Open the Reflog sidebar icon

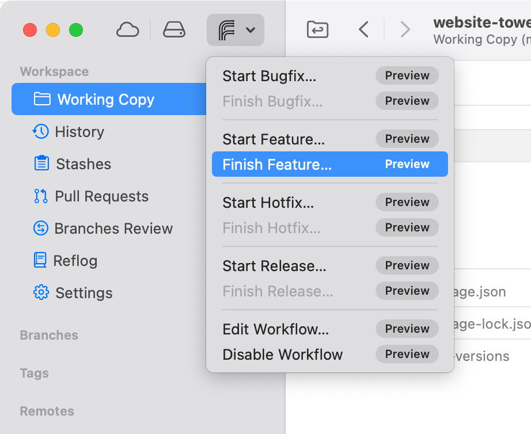point(40,261)
